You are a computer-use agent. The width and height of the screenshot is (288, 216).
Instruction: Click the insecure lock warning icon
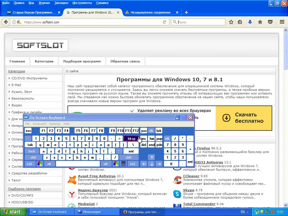coord(19,22)
